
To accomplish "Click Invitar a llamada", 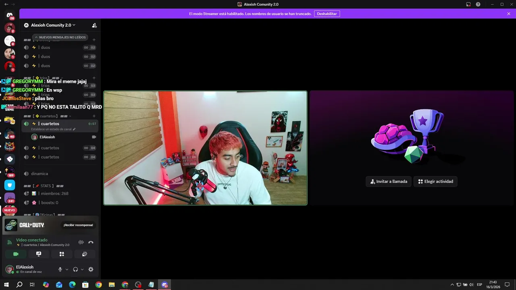I will coord(389,182).
